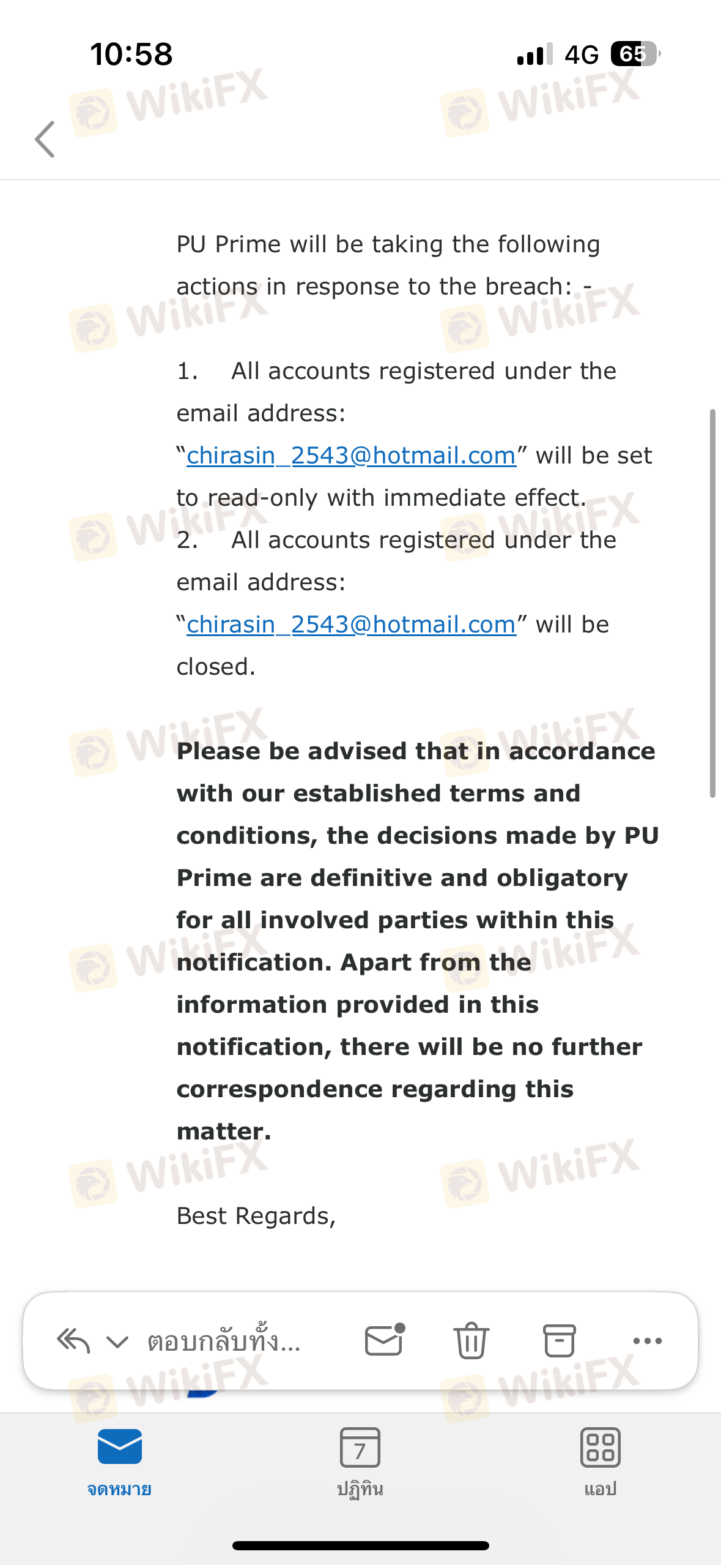Tap the 10:58 clock in status bar
This screenshot has height=1565, width=721.
(131, 54)
